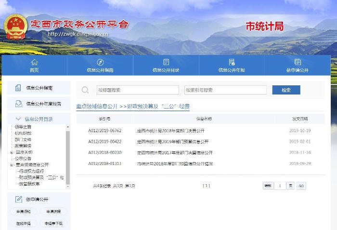Select 放管服改革 in the directory tree
The image size is (337, 230).
29,184
